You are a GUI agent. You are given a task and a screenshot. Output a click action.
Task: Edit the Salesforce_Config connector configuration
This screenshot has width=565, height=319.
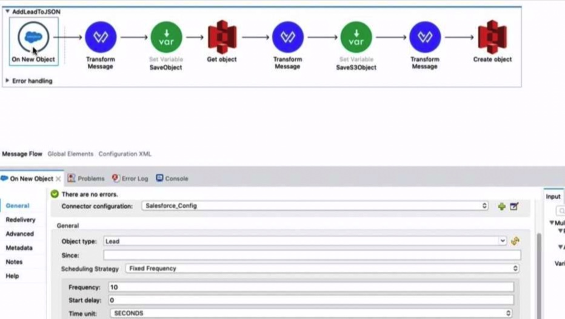(x=514, y=206)
